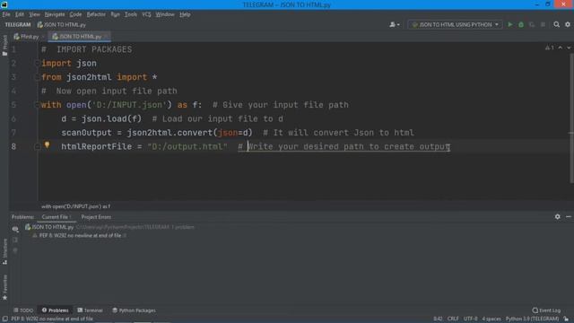Click TELEGRAM project breadcrumb
This screenshot has width=574, height=323.
18,24
